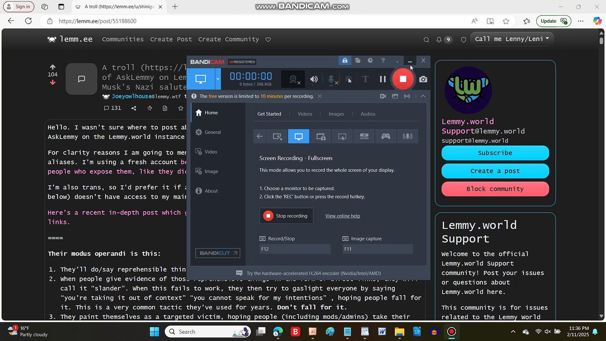Open the View online help link
This screenshot has height=341, width=606.
pos(342,216)
